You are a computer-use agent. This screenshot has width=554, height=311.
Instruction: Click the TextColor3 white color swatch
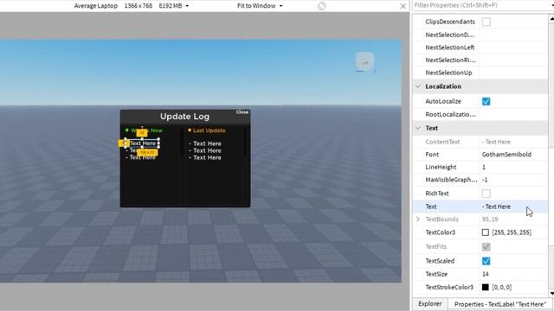[x=486, y=232]
